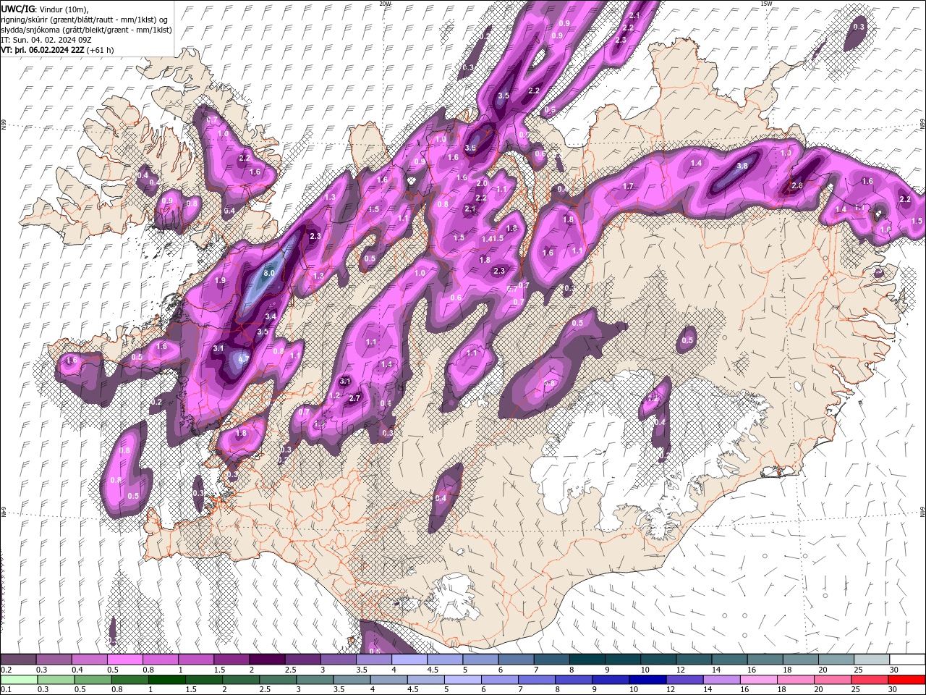Click the pale grey snow swatch between 25 and 30
The height and width of the screenshot is (695, 926).
tap(871, 660)
